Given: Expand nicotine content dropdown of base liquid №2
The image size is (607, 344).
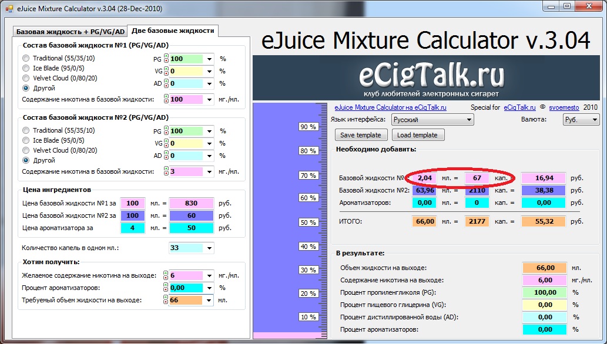Looking at the screenshot, I should [209, 172].
